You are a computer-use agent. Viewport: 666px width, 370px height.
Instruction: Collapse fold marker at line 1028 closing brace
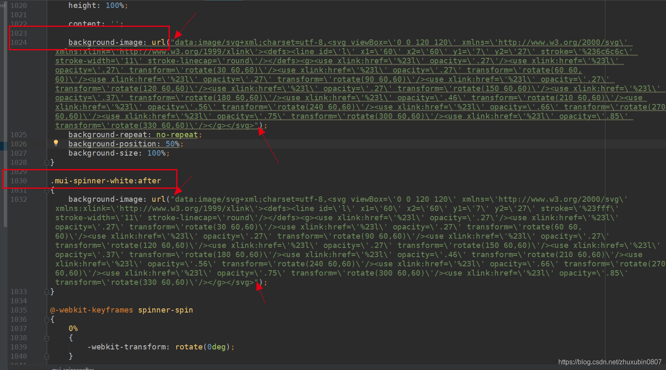pyautogui.click(x=47, y=162)
